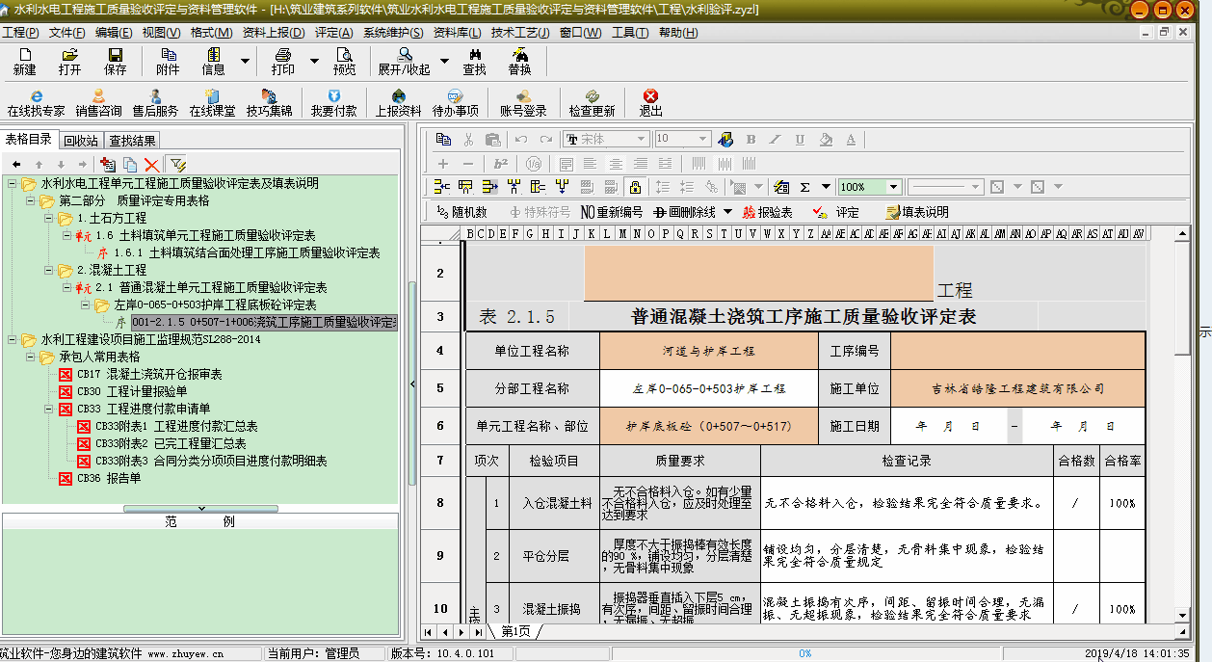The height and width of the screenshot is (662, 1212).
Task: Open the 报验表 tool
Action: coord(768,212)
